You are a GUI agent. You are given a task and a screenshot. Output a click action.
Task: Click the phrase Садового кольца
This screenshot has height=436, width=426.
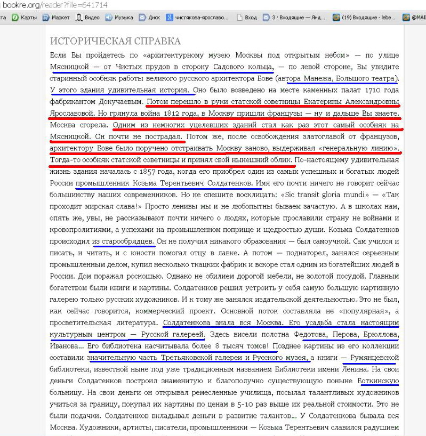click(244, 67)
